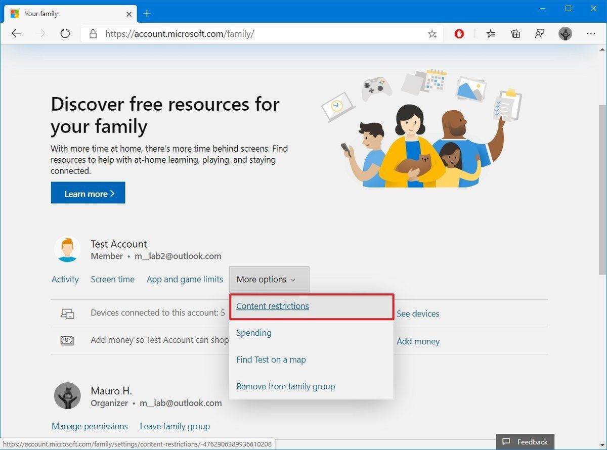
Task: Remove Test Account from family group
Action: click(x=285, y=386)
